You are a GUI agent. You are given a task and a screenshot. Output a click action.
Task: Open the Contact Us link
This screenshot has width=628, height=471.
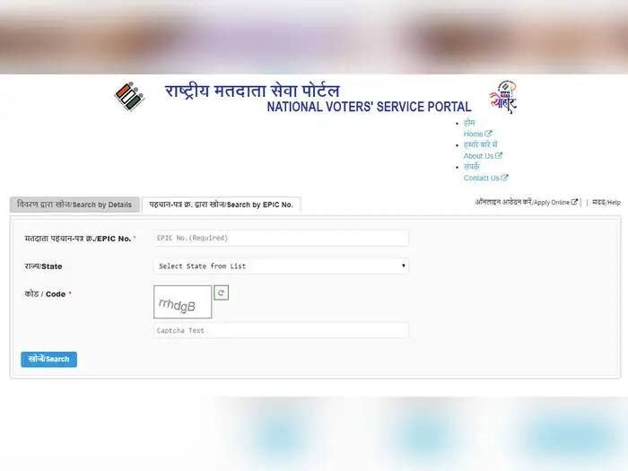tap(482, 178)
